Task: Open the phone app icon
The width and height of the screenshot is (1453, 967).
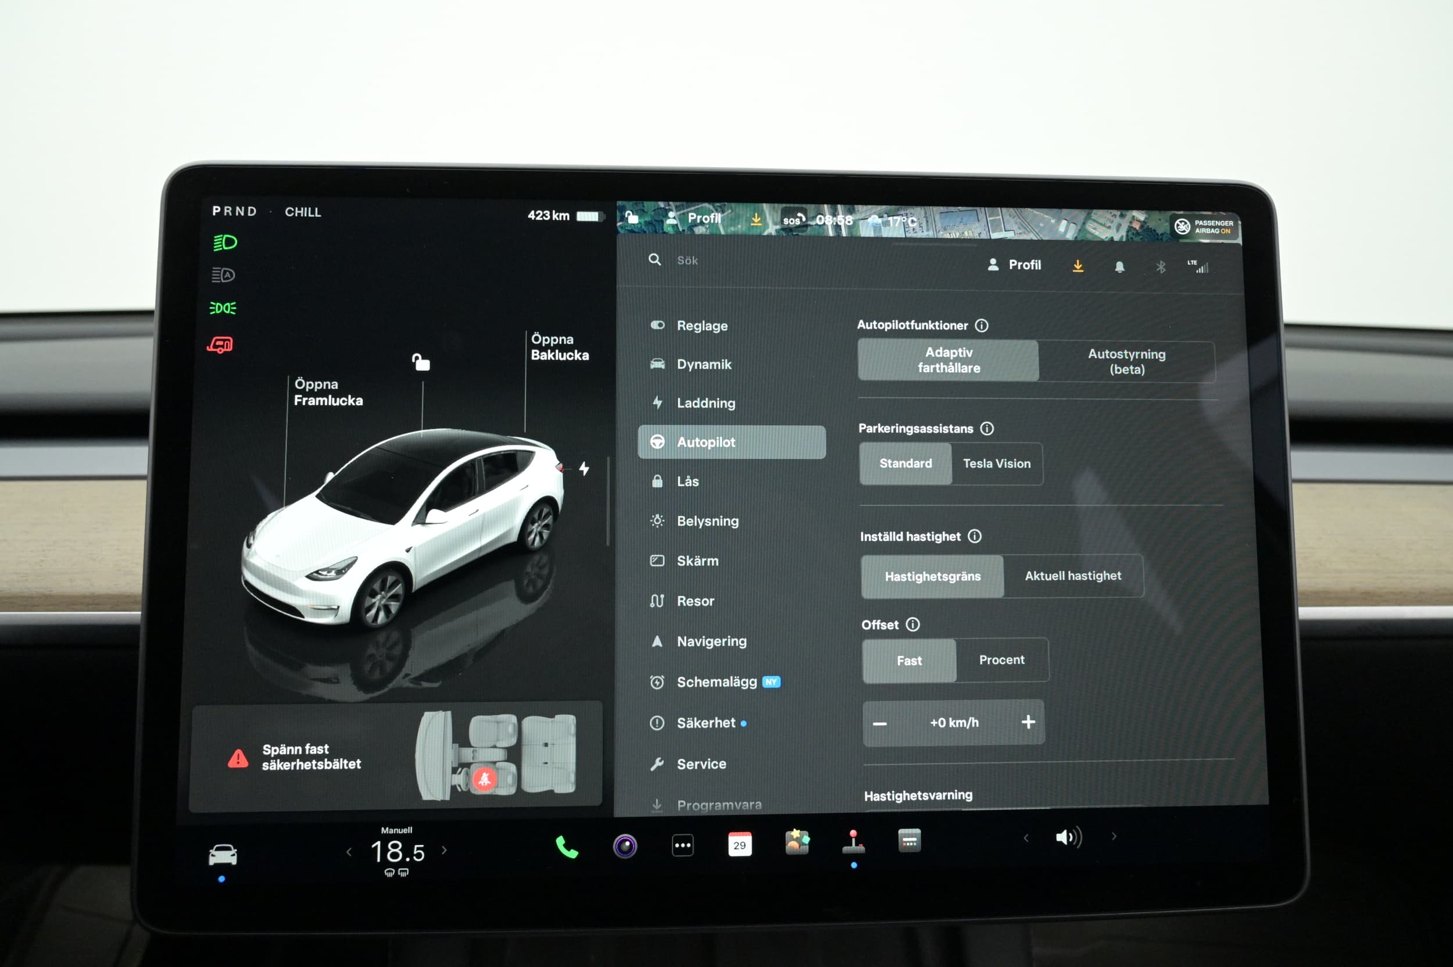Action: [x=567, y=847]
